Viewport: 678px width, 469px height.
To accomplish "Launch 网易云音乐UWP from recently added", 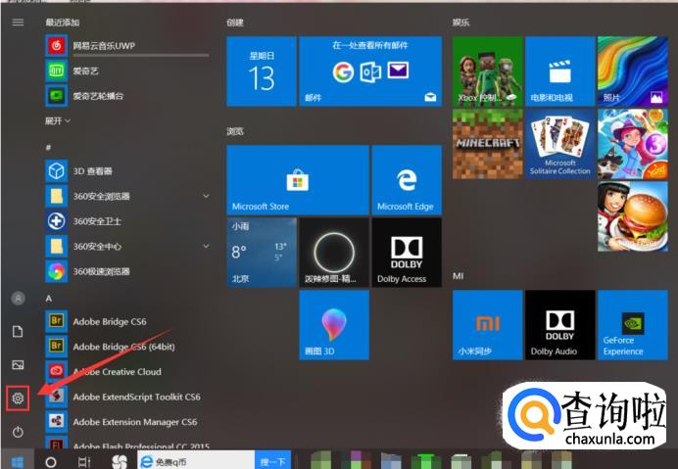I will (127, 46).
